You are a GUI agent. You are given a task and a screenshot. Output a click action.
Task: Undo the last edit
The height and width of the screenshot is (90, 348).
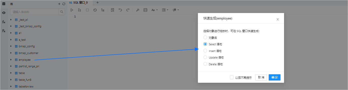click(120, 10)
